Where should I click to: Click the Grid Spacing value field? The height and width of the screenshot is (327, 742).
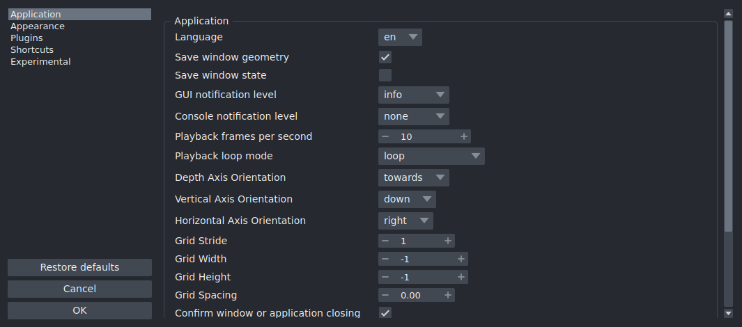pos(416,295)
